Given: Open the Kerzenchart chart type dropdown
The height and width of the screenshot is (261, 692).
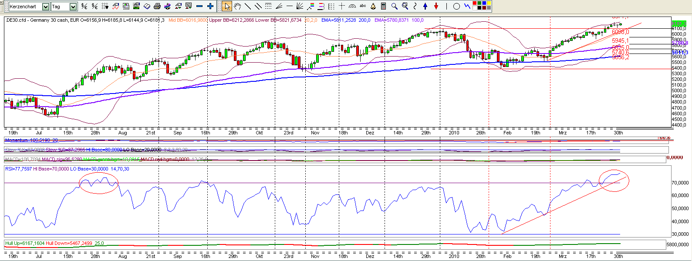Looking at the screenshot, I should (46, 7).
